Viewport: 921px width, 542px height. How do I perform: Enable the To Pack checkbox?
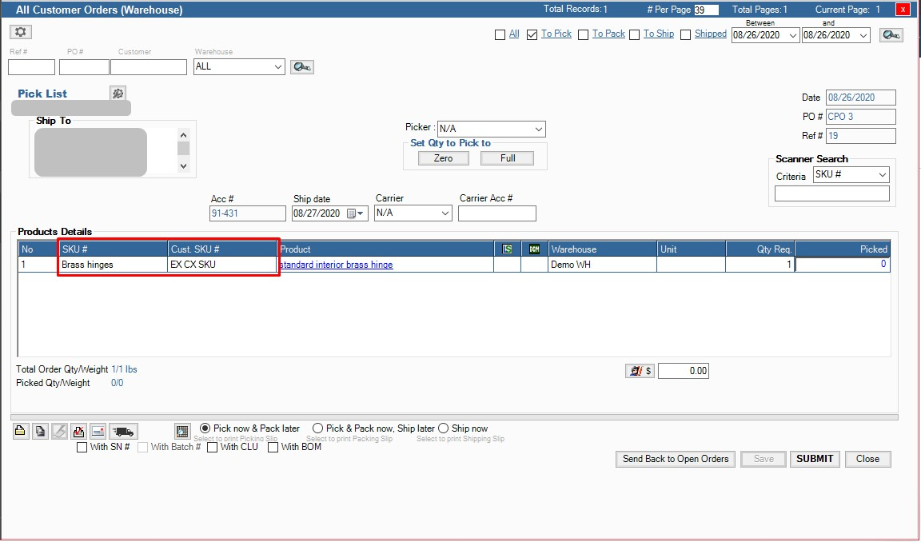584,34
